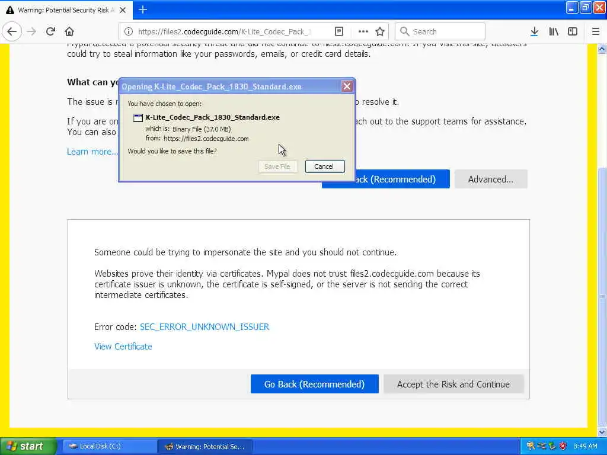The image size is (607, 455).
Task: Click in the URL address field
Action: [225, 31]
